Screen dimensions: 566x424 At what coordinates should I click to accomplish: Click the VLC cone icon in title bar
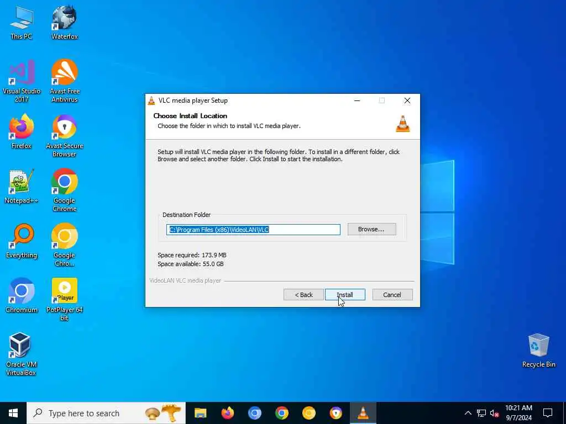click(151, 100)
